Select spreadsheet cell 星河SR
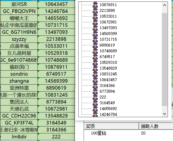173x141 pixels. tap(19, 4)
